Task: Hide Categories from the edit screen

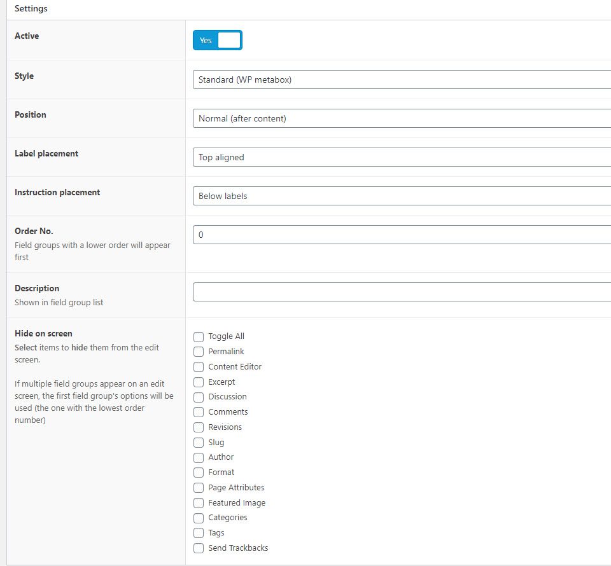Action: click(198, 518)
